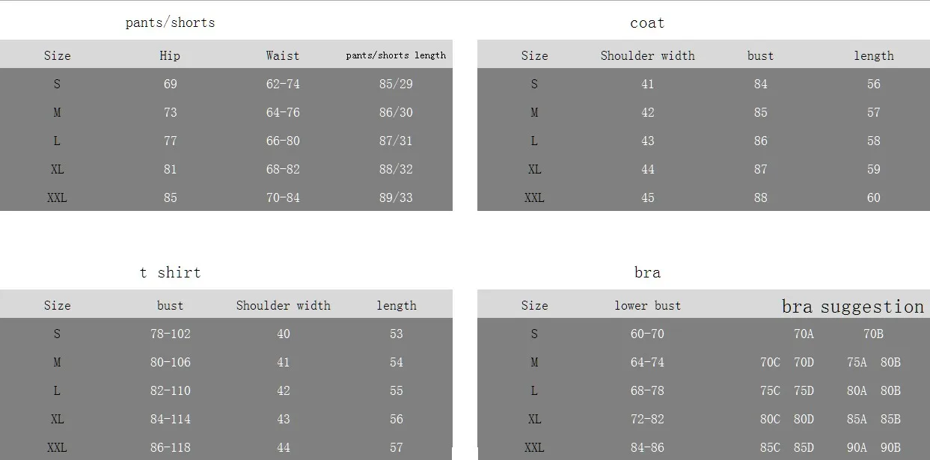
Task: Click coat length value 60
Action: click(874, 197)
